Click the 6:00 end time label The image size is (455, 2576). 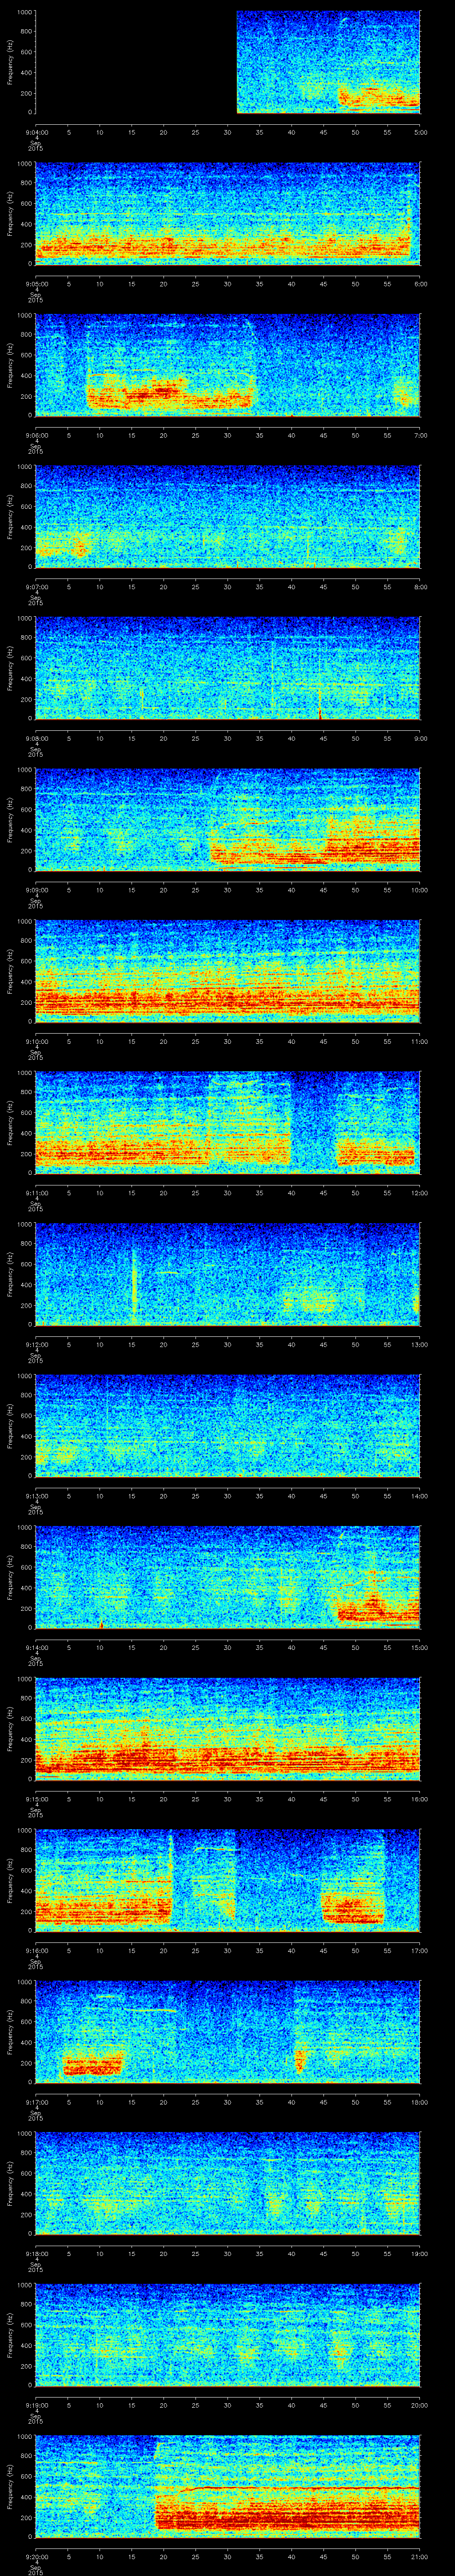coord(420,284)
